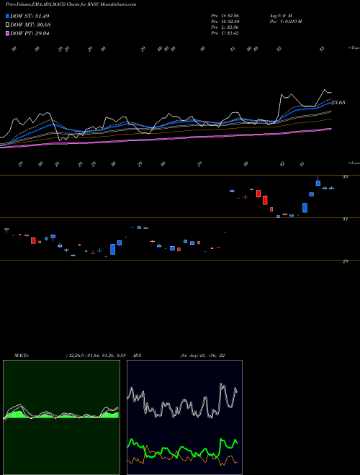Click the EMA end value label near blue line
The width and height of the screenshot is (360, 475).
(x=338, y=102)
